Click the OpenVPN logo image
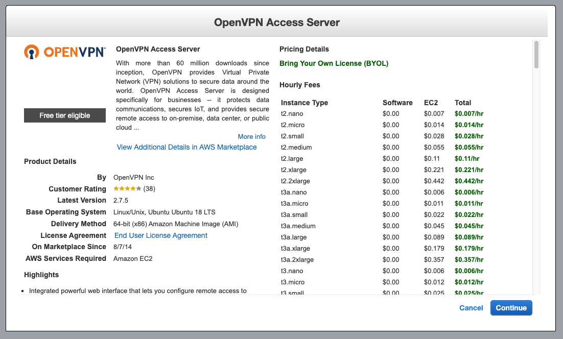The width and height of the screenshot is (563, 339). [65, 52]
